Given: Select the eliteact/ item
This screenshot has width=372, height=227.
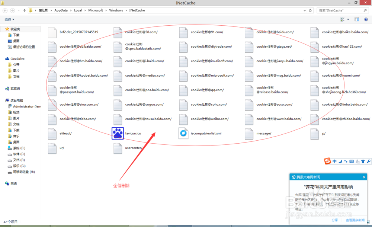Looking at the screenshot, I should [60, 134].
